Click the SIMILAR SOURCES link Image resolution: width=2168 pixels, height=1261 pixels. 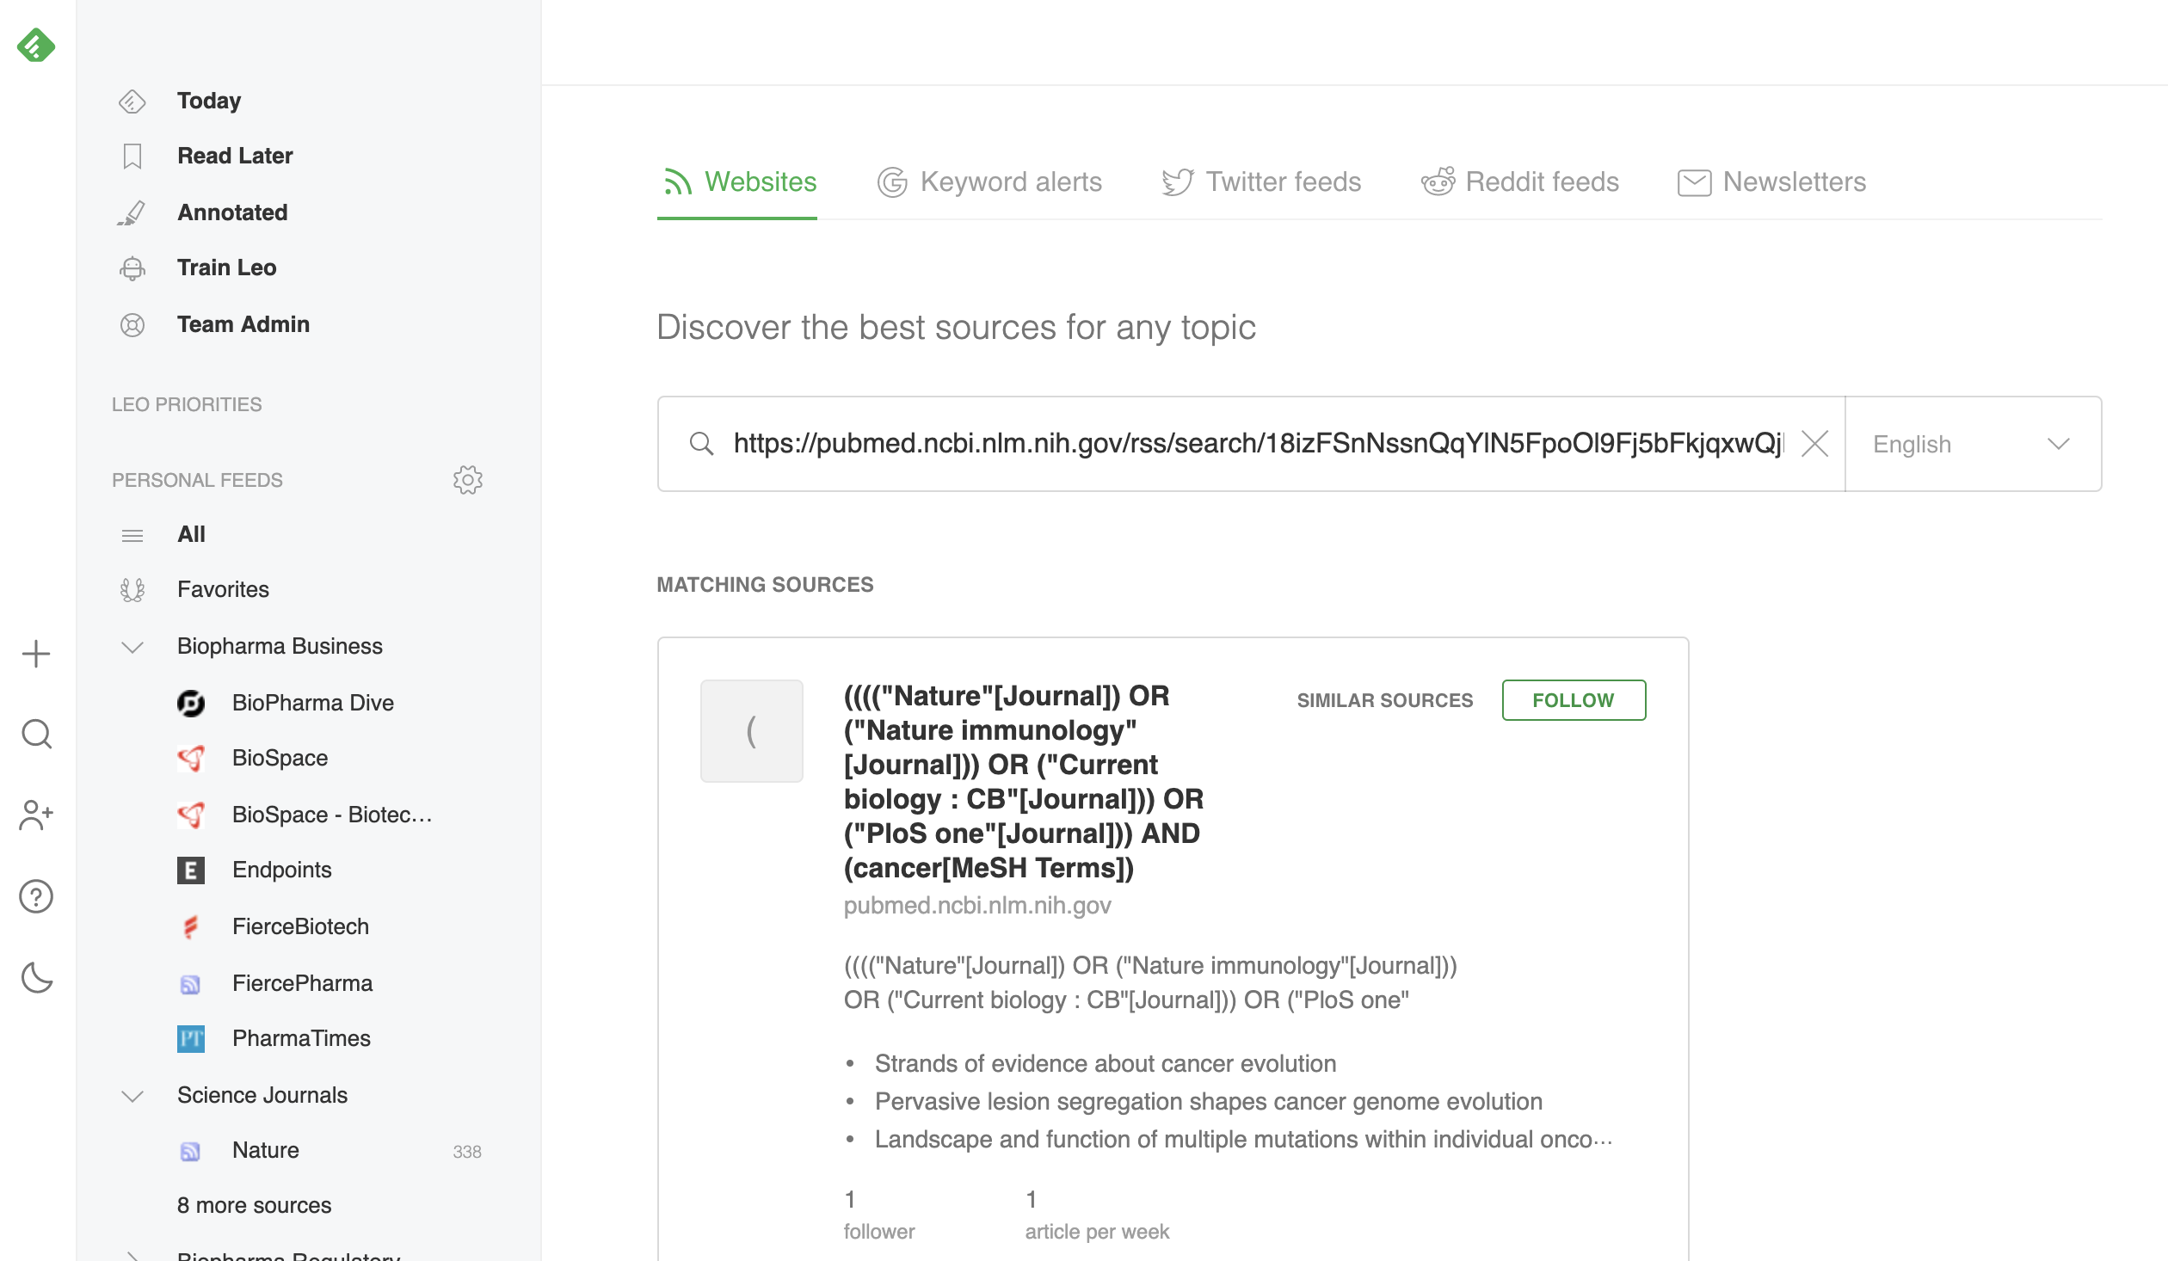pyautogui.click(x=1385, y=700)
